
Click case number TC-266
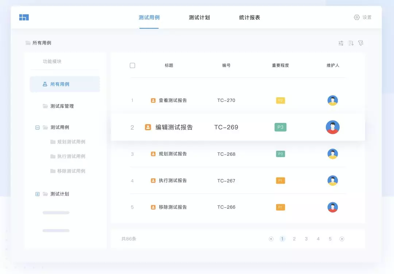click(226, 207)
